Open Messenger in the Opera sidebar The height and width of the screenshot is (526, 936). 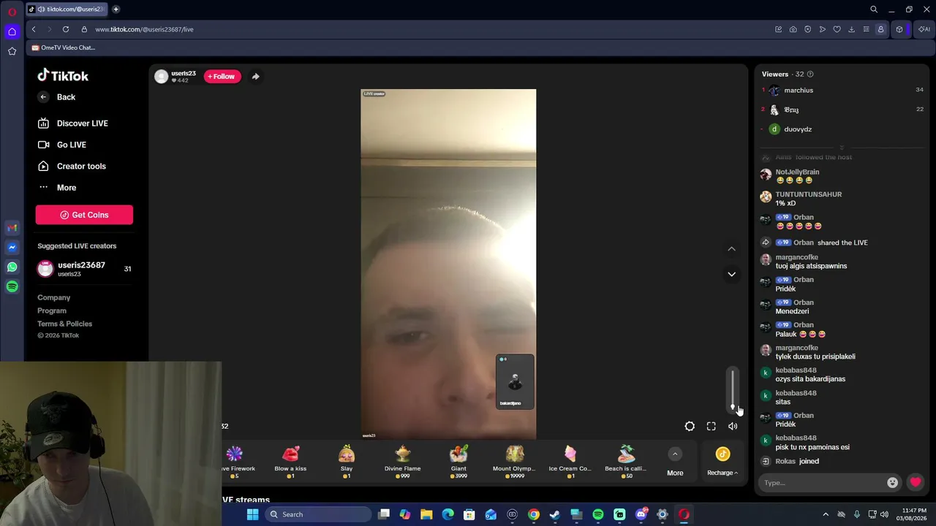point(12,248)
